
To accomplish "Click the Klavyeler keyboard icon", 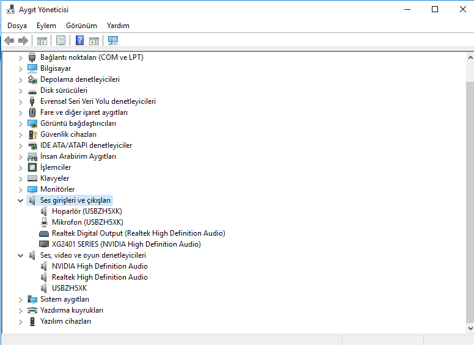I will (x=32, y=178).
